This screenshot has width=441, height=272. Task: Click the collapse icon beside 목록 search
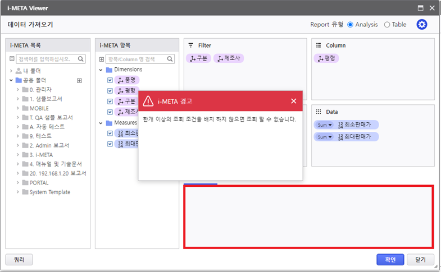pyautogui.click(x=12, y=59)
